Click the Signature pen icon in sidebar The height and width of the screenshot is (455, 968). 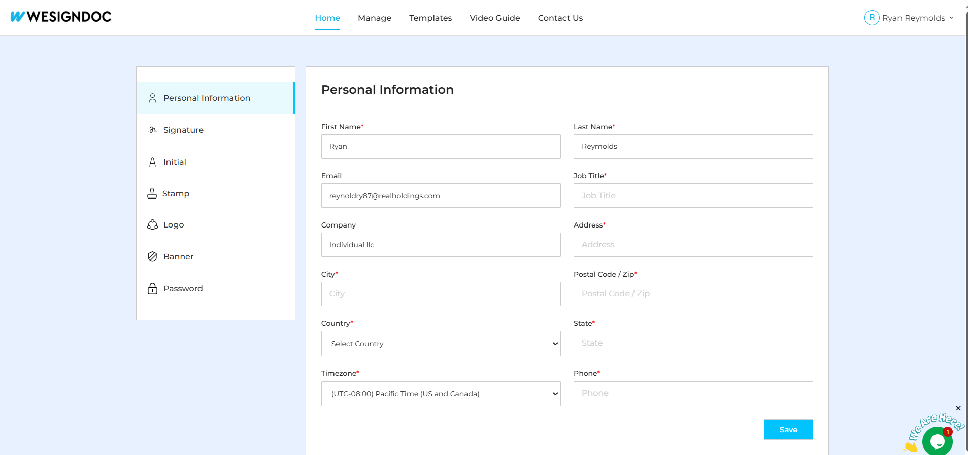click(x=152, y=130)
